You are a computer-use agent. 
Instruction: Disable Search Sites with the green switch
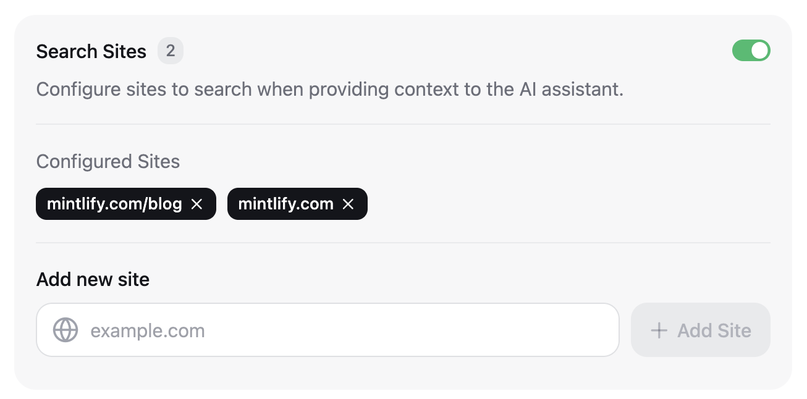point(751,51)
